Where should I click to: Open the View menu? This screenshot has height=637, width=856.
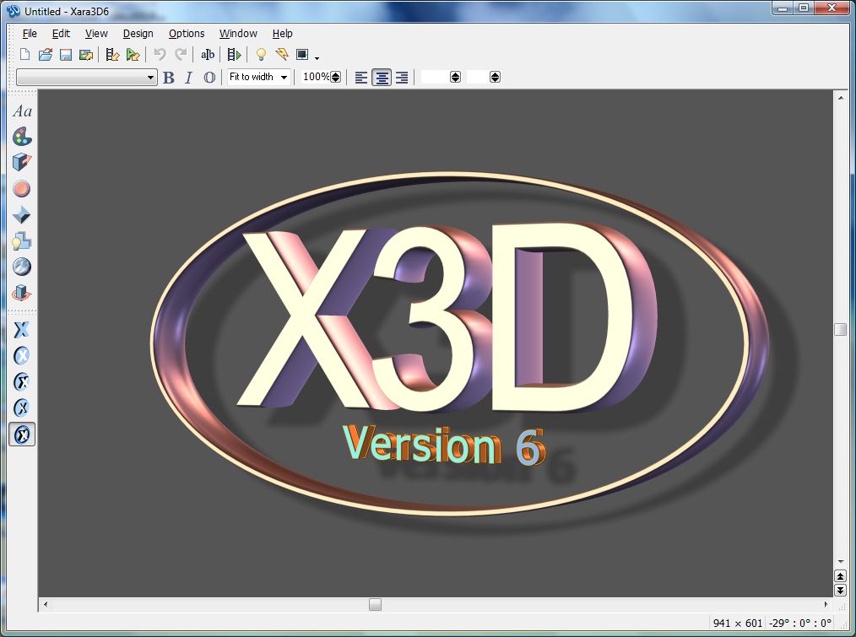(96, 33)
